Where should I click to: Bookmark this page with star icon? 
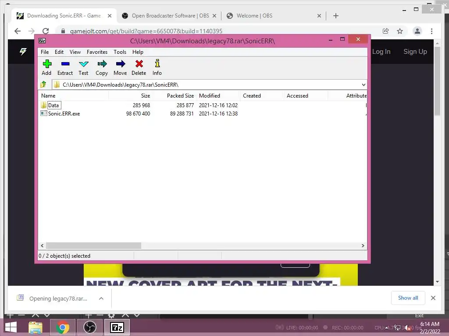400,31
